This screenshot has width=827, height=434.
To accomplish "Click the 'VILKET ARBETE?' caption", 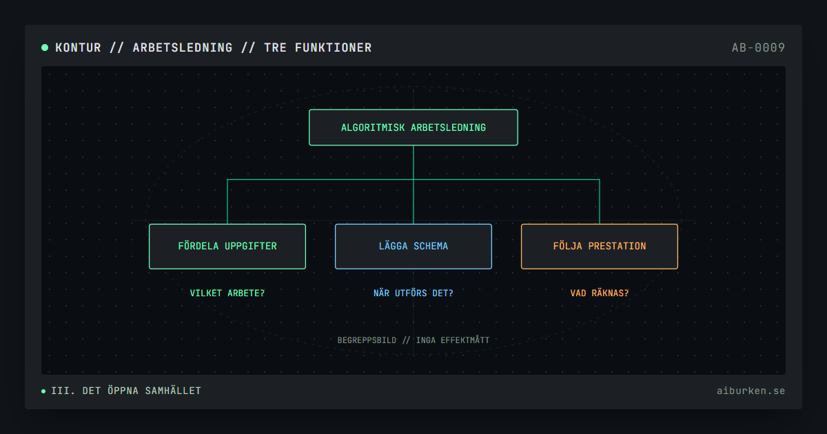I will pyautogui.click(x=227, y=293).
